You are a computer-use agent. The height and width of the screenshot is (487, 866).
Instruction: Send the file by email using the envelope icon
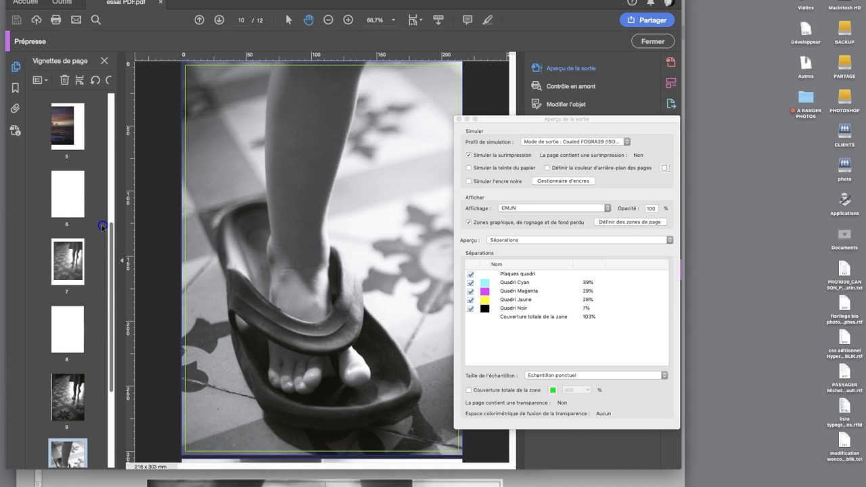(x=76, y=20)
